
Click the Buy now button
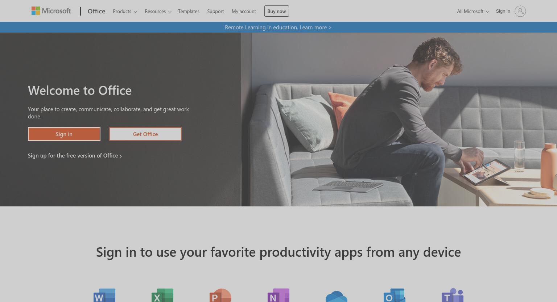tap(277, 11)
